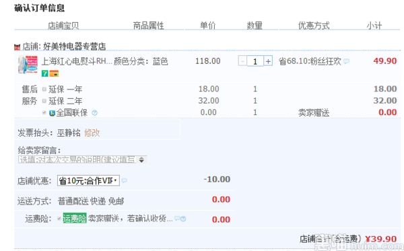Check the 延保 一年 option

pos(44,89)
